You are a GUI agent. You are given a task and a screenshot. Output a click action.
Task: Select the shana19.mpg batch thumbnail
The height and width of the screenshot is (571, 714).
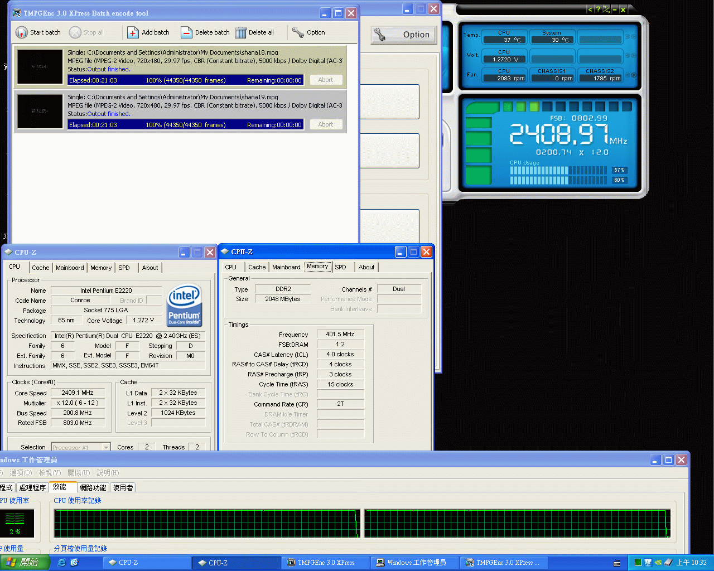40,112
